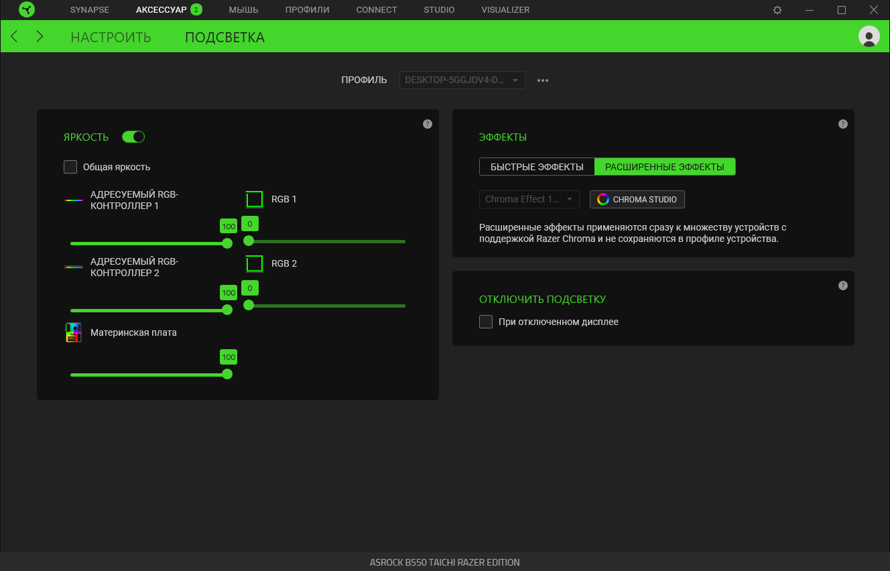The height and width of the screenshot is (571, 890).
Task: Go back with the left arrow
Action: [14, 36]
